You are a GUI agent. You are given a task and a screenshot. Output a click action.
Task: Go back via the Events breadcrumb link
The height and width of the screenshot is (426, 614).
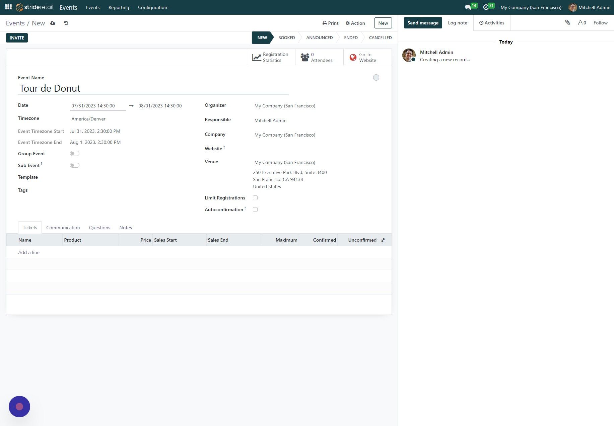[x=15, y=23]
